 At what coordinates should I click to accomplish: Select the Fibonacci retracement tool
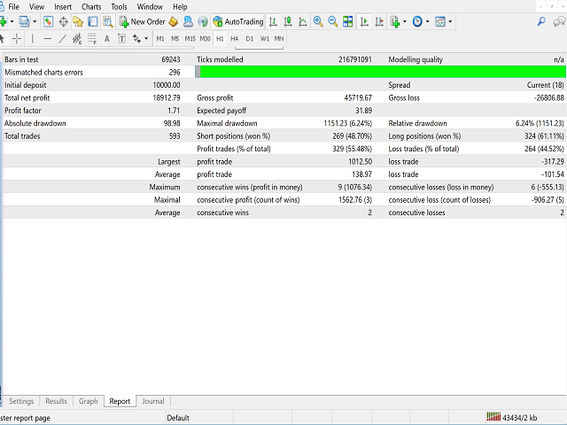coord(92,38)
